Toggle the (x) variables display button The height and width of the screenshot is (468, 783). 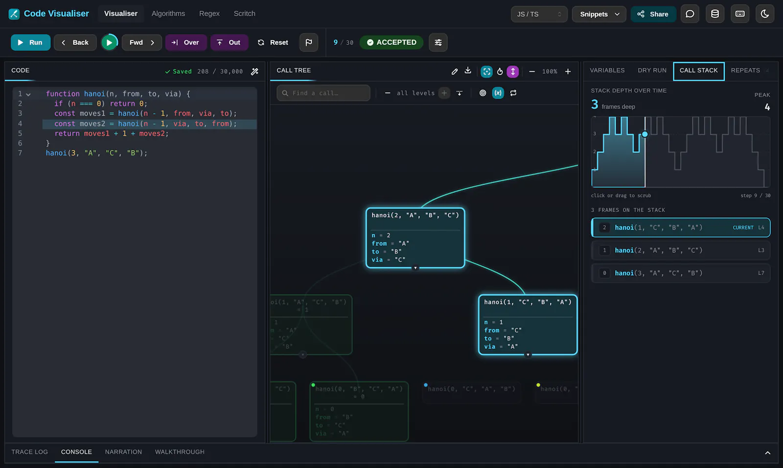[x=498, y=93]
